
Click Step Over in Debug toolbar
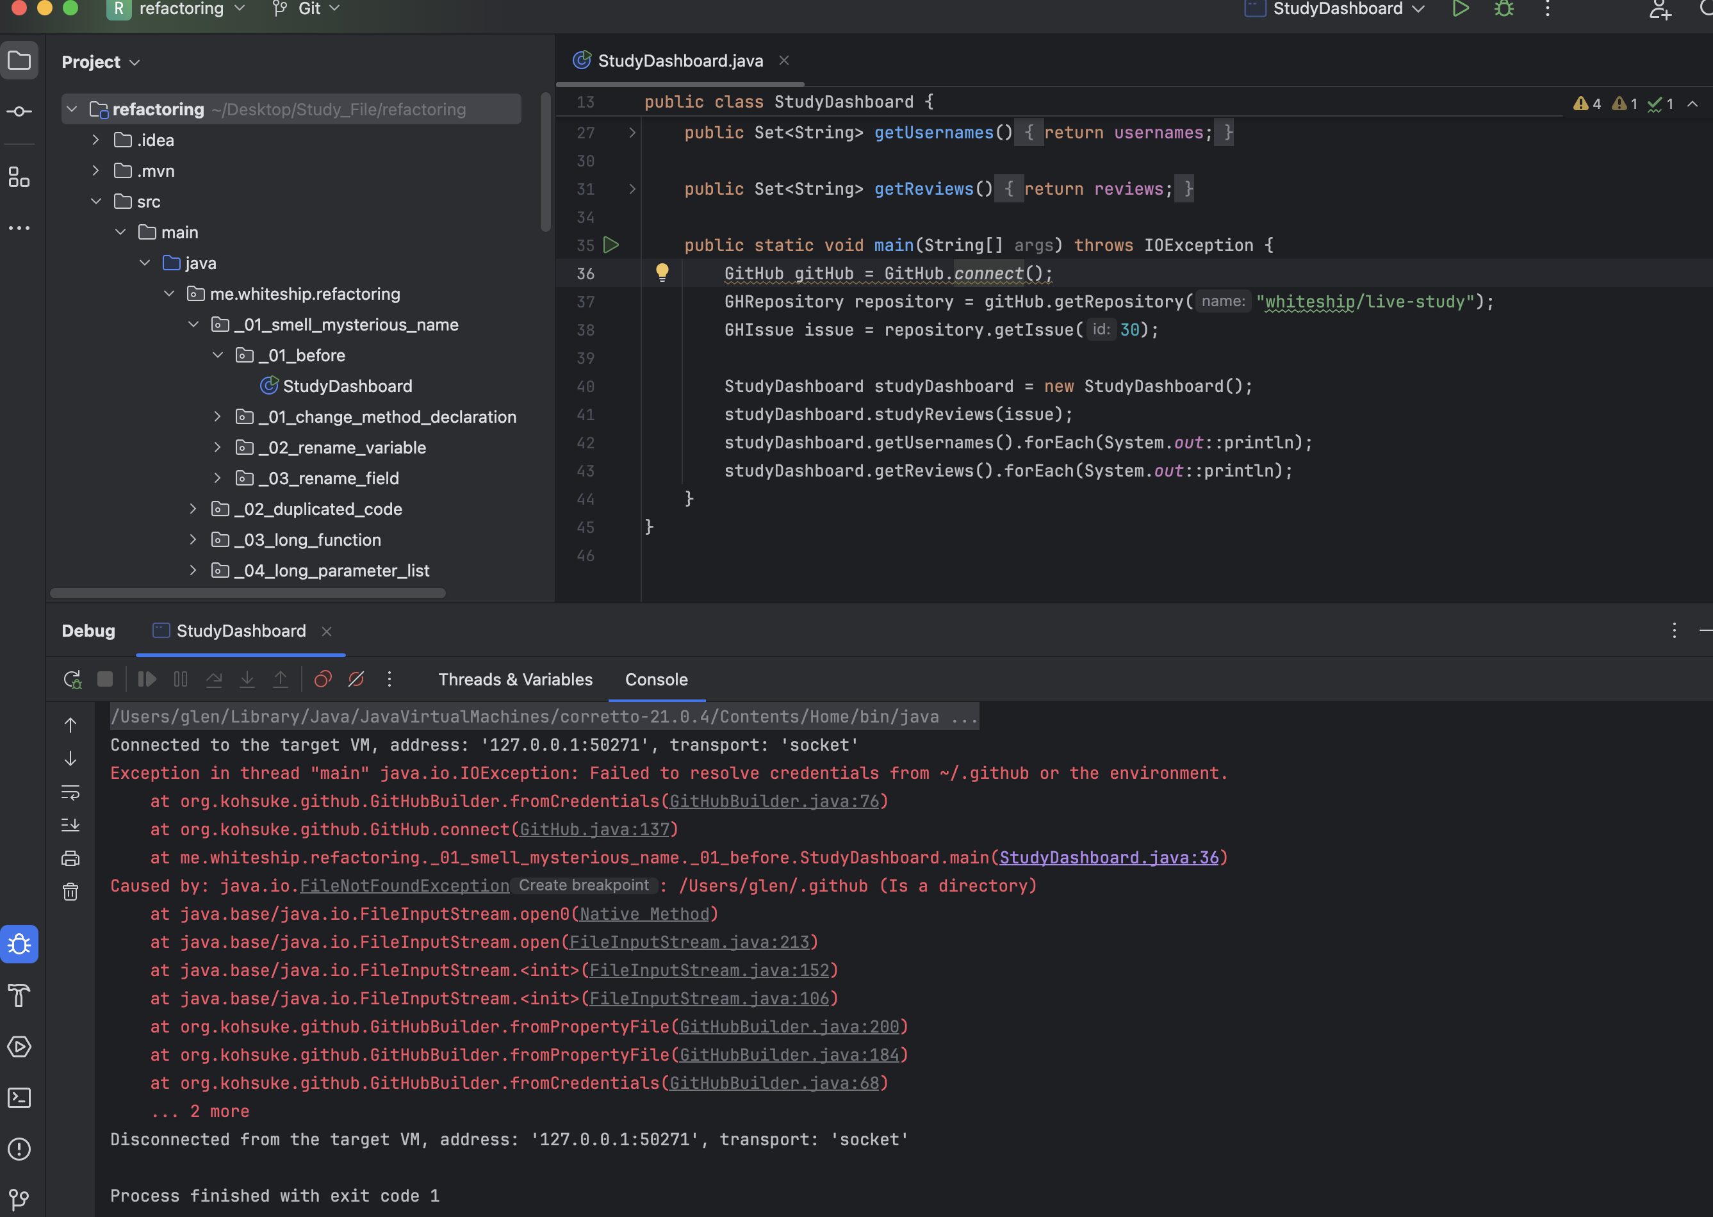click(x=213, y=679)
